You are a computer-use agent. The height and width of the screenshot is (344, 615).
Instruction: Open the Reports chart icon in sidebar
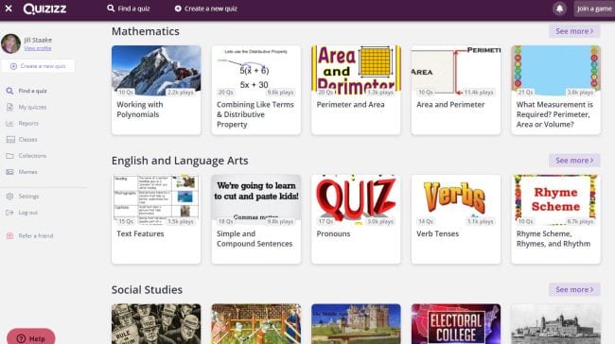pos(9,124)
